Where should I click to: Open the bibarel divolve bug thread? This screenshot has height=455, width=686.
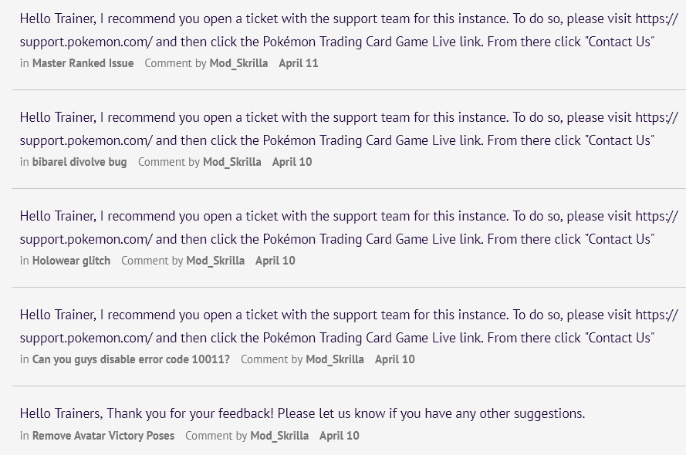[79, 162]
